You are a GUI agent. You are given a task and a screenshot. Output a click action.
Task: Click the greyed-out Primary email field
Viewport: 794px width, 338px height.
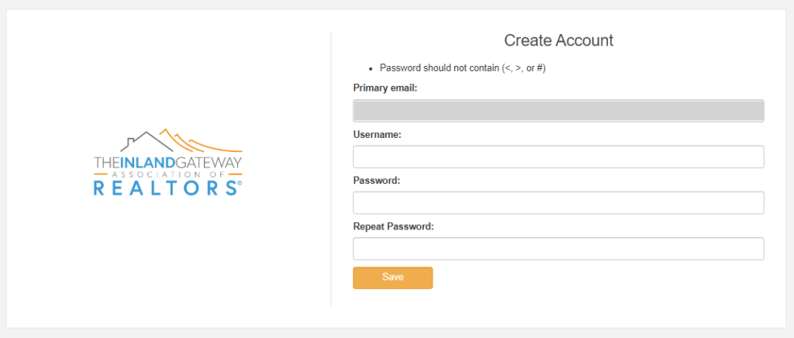558,111
